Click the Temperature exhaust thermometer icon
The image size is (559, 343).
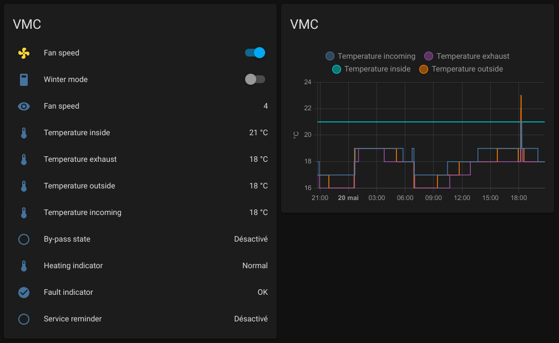[x=23, y=160]
